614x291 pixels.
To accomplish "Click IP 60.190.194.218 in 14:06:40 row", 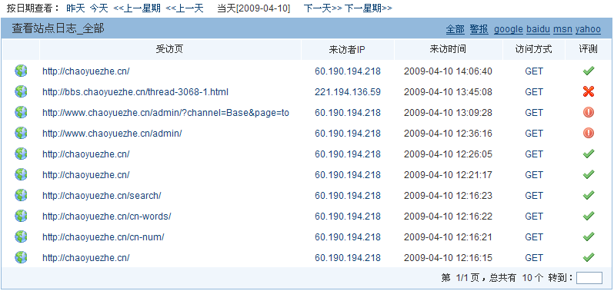I will pos(348,71).
